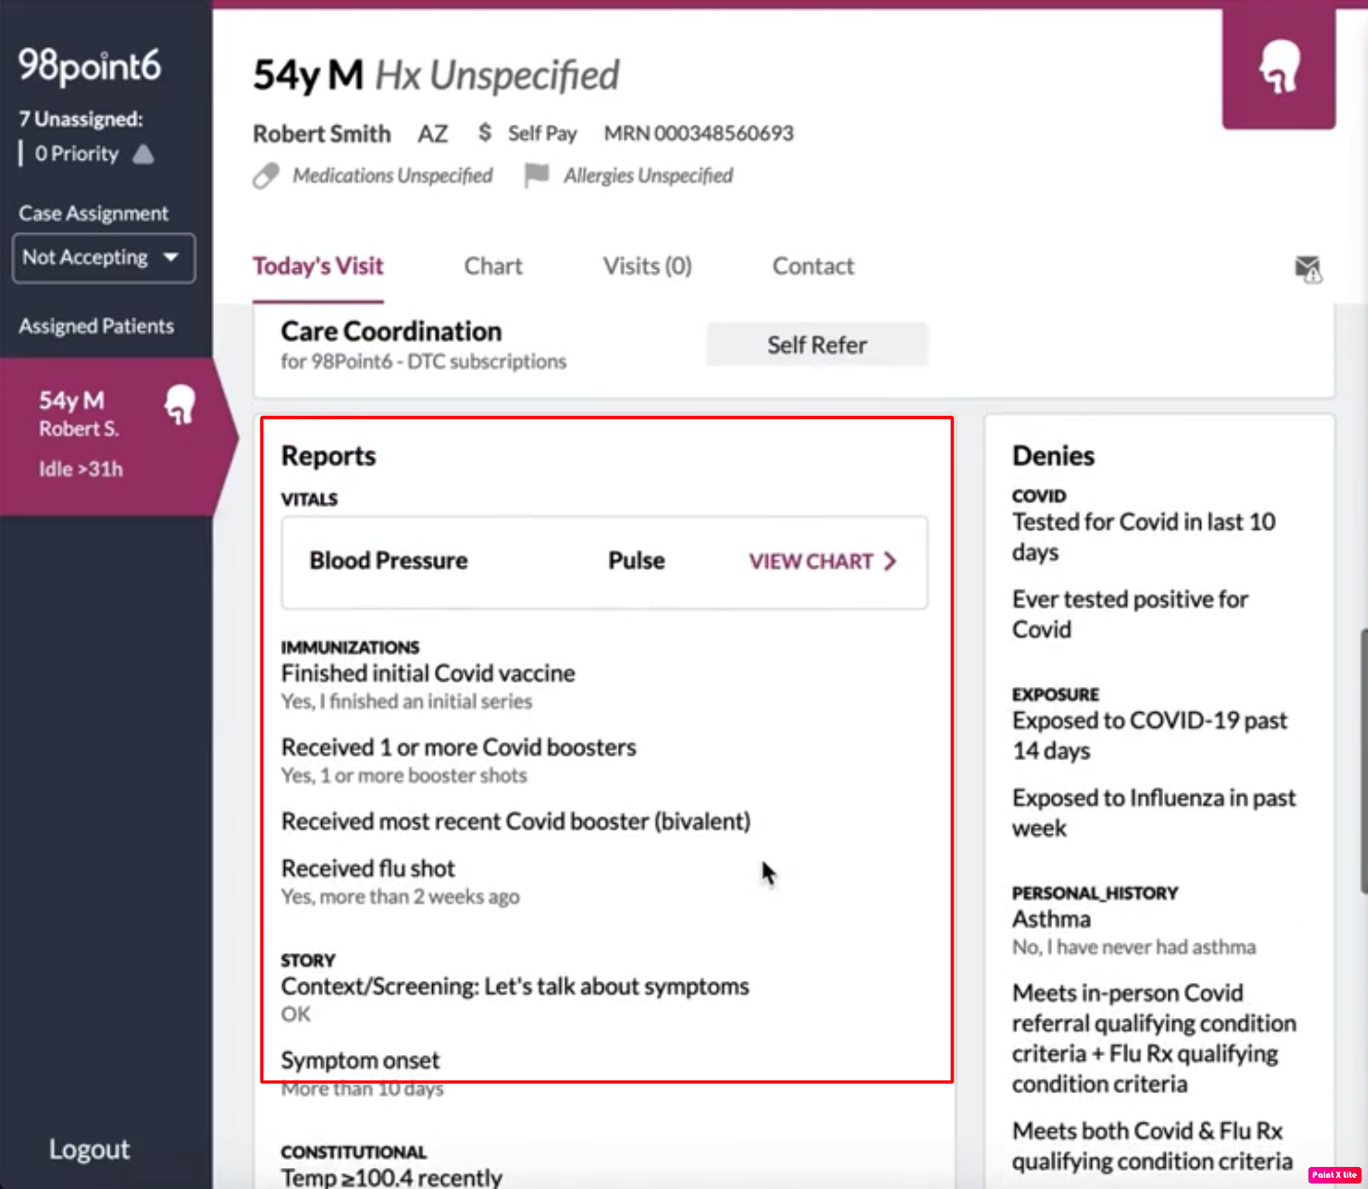
Task: Click Meets both Covid & Flu Rx criteria
Action: [x=1153, y=1146]
